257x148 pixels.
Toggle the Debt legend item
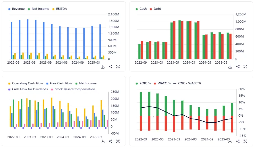click(157, 9)
